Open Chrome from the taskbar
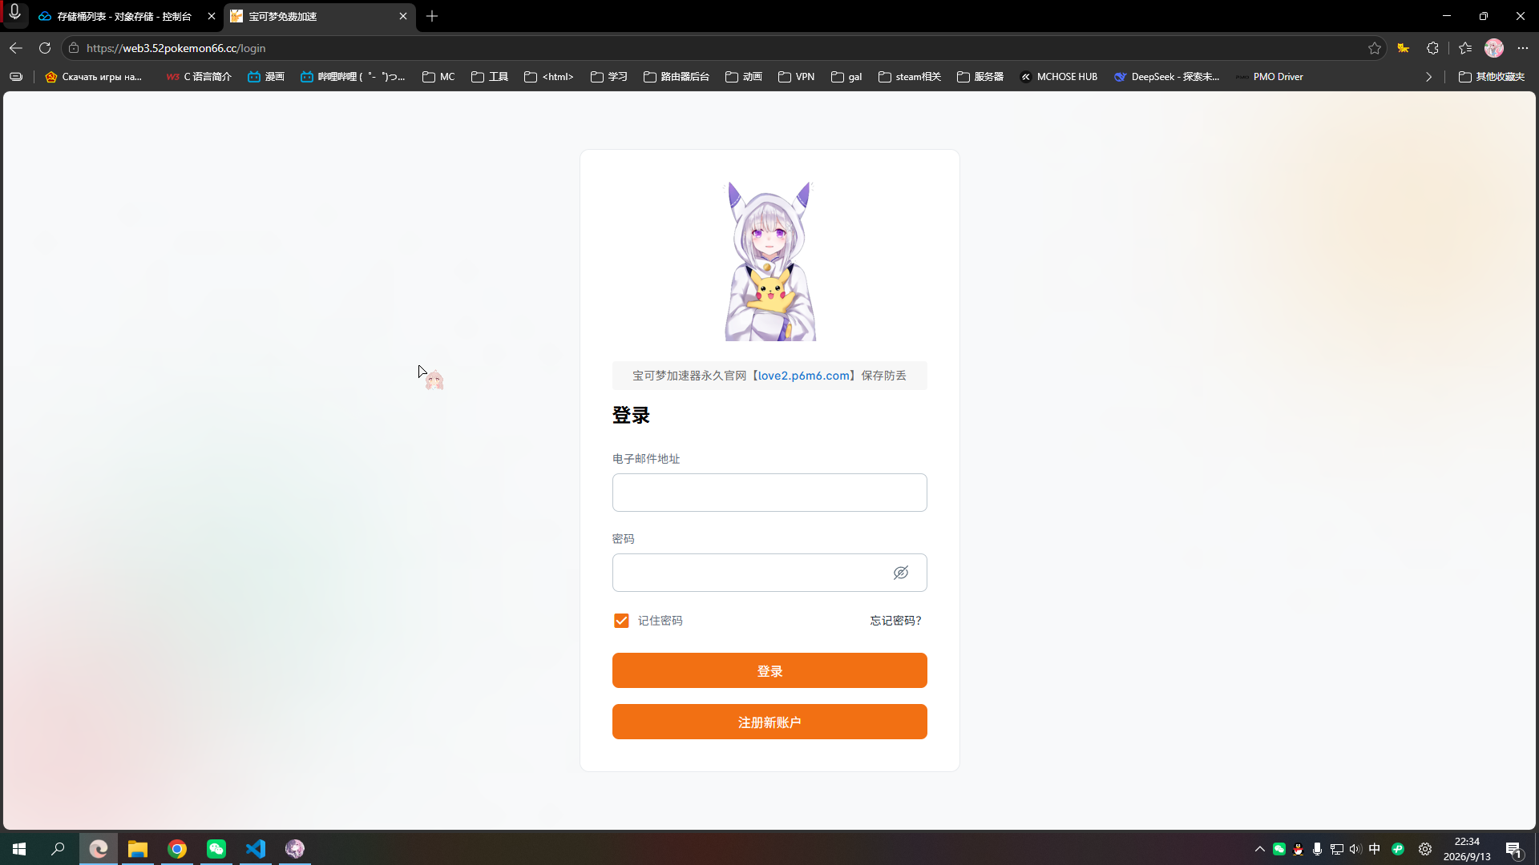The width and height of the screenshot is (1539, 865). pos(177,849)
